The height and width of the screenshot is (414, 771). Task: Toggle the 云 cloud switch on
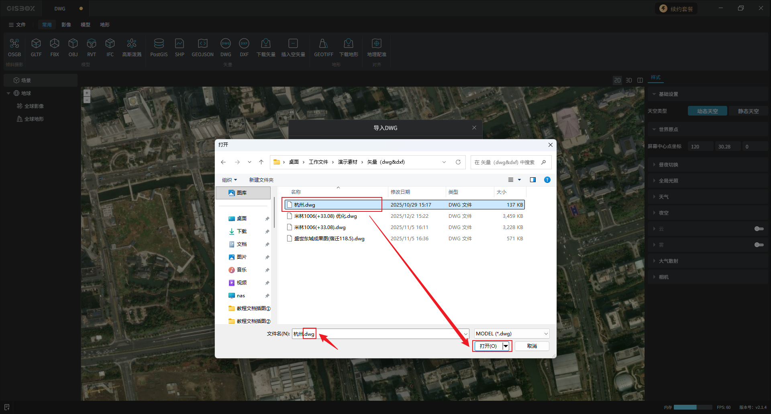[x=759, y=229]
